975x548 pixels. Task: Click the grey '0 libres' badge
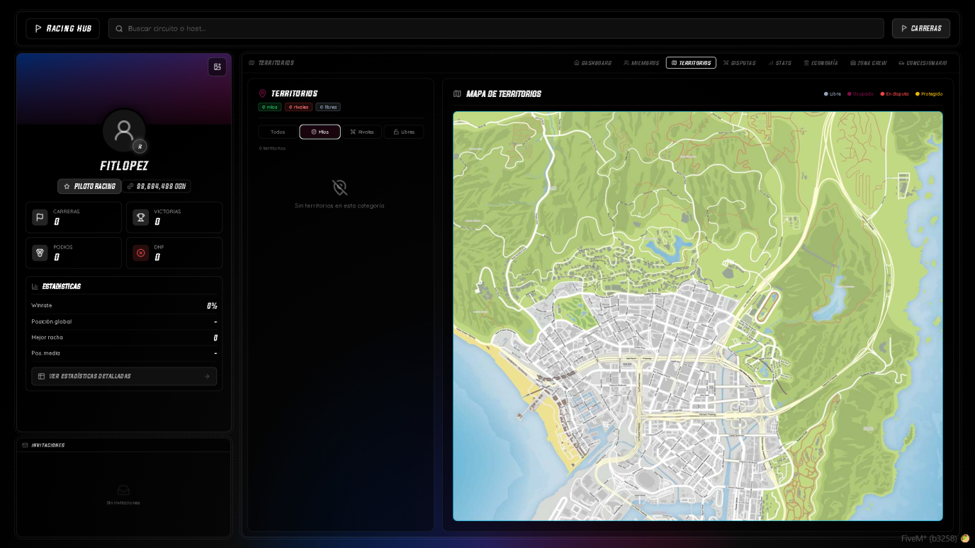pos(328,107)
